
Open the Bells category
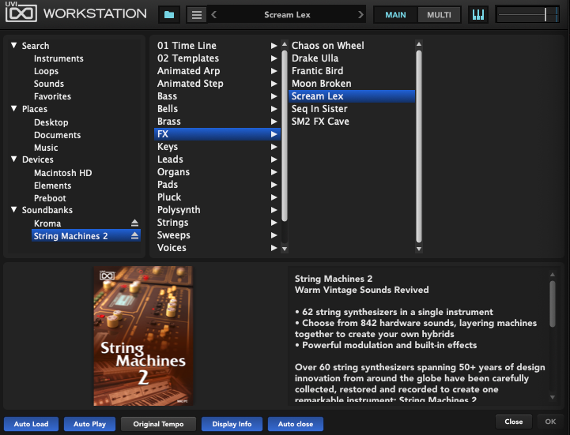217,109
